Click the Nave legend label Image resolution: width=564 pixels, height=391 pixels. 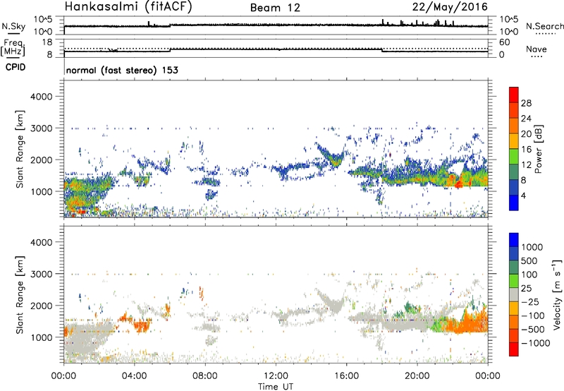[x=537, y=49]
